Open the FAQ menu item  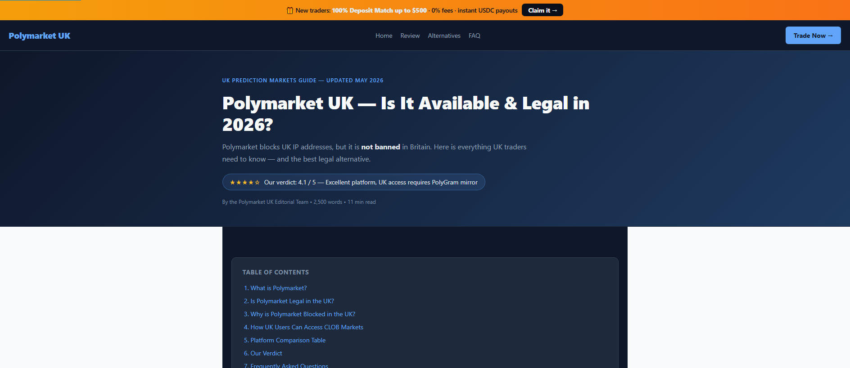(x=474, y=36)
